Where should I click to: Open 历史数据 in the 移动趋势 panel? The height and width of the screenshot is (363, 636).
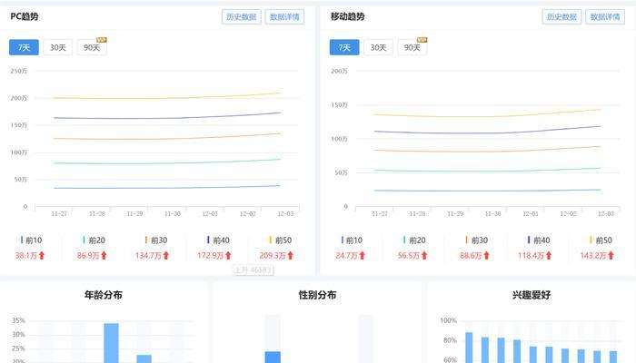pos(561,17)
